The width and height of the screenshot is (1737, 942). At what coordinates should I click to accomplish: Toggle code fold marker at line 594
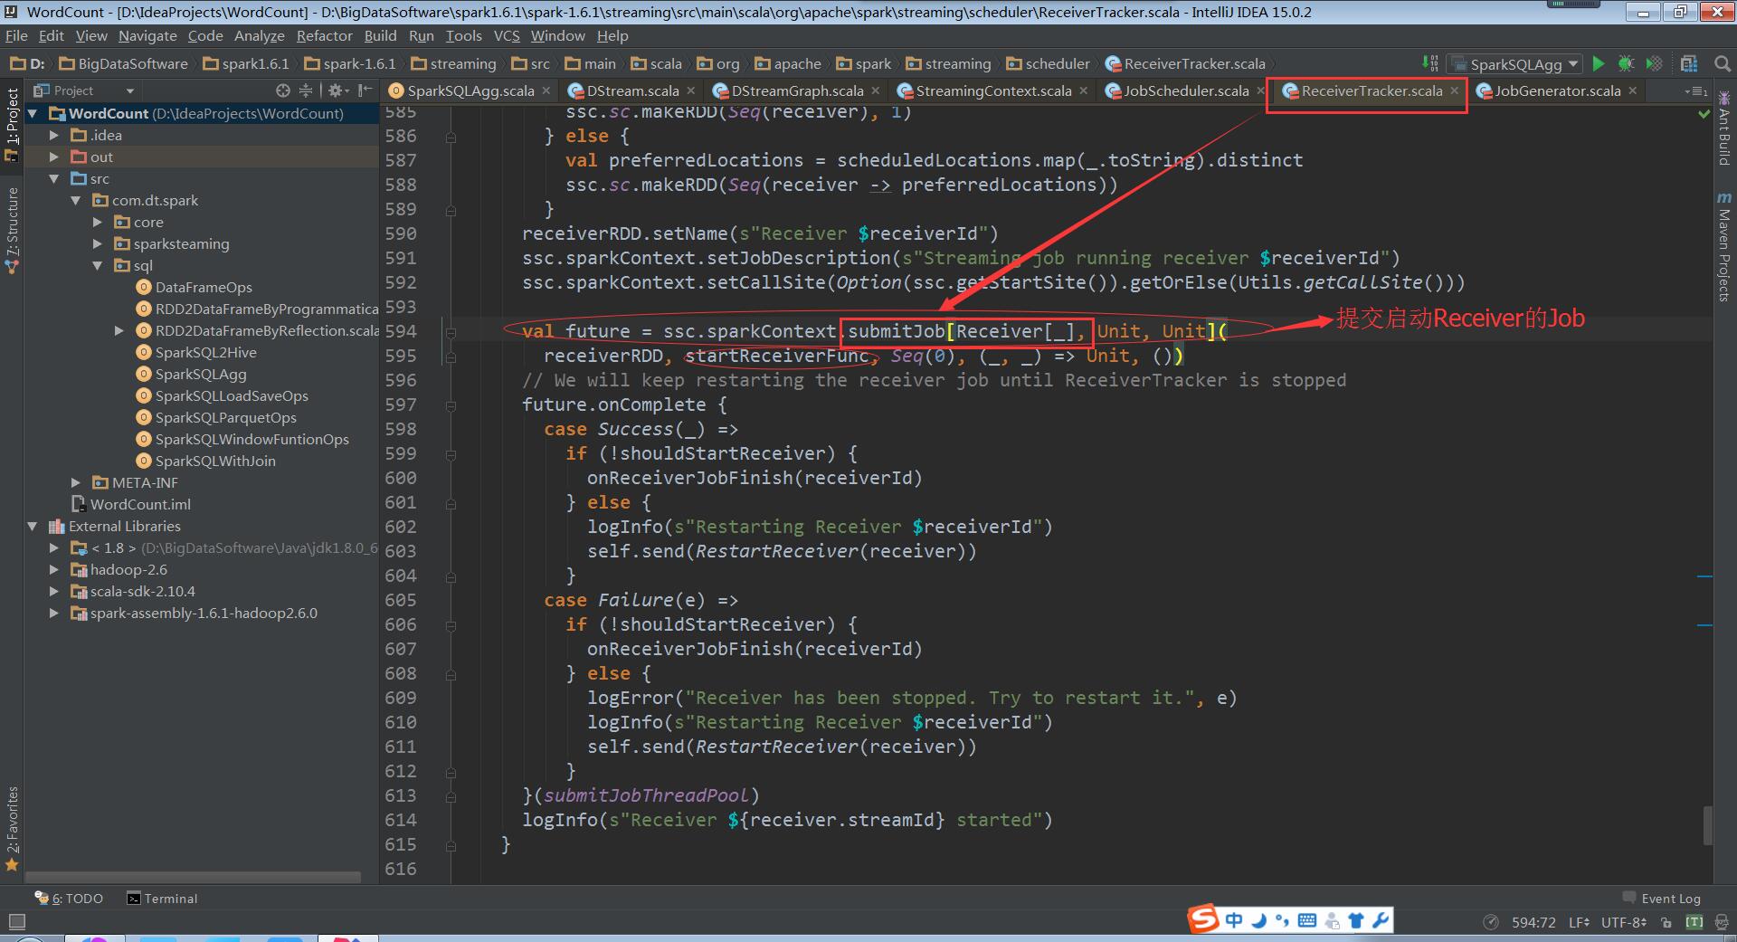pos(451,331)
